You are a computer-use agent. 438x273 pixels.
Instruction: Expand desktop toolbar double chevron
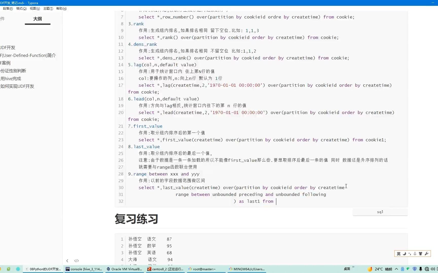tap(353, 267)
